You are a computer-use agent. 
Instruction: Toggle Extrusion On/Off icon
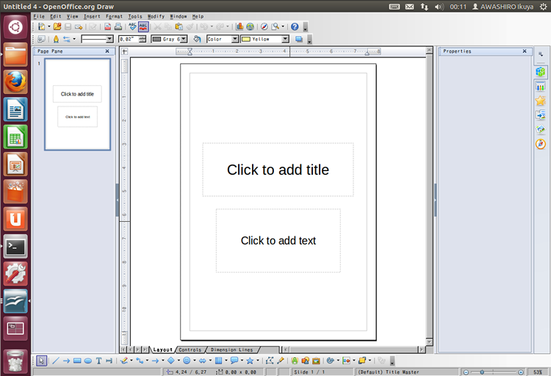pos(381,361)
